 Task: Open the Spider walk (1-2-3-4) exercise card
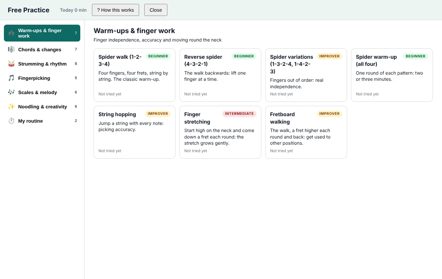tap(135, 75)
